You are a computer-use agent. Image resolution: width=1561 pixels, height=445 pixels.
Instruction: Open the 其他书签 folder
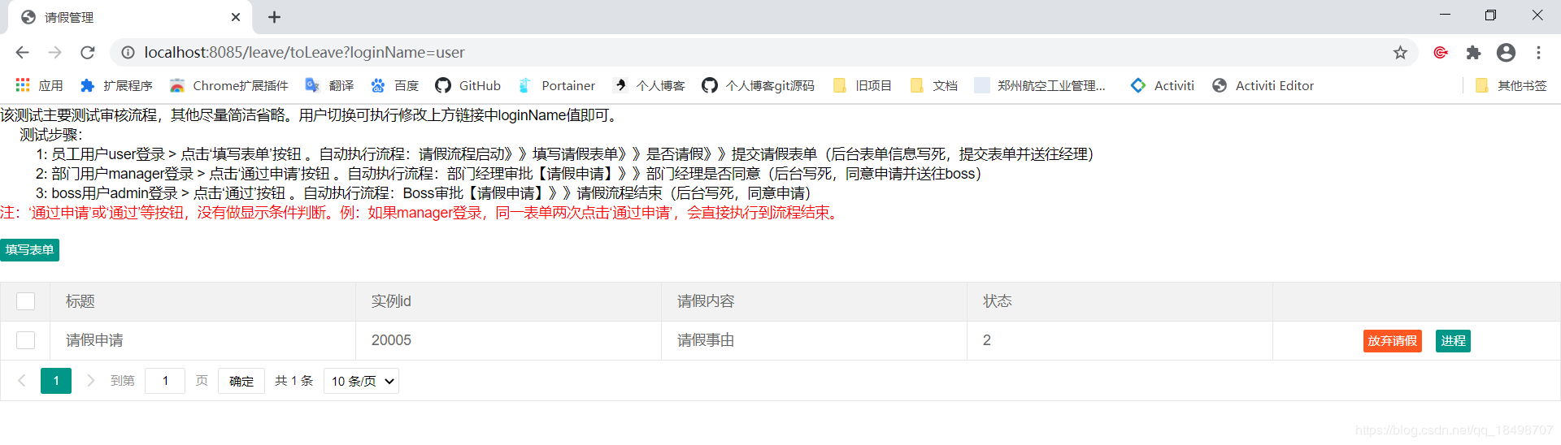(1511, 85)
